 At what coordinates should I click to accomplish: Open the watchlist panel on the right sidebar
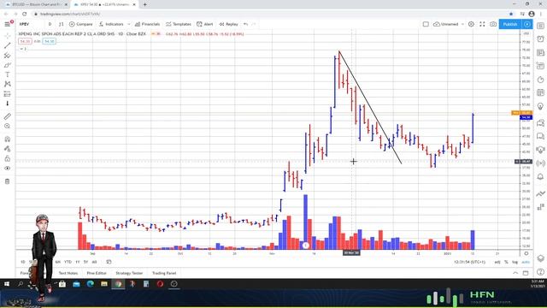(x=540, y=26)
